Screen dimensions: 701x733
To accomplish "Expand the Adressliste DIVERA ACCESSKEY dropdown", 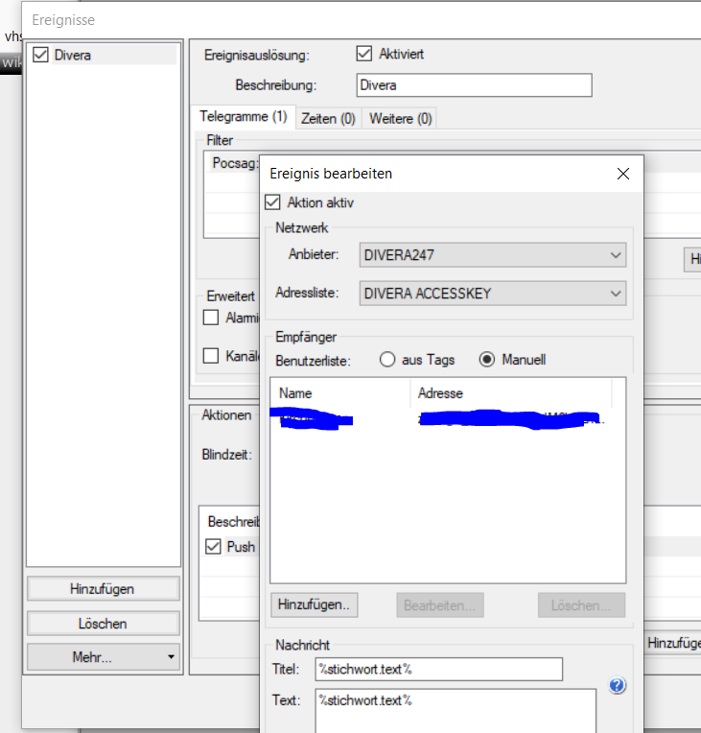I will (493, 294).
